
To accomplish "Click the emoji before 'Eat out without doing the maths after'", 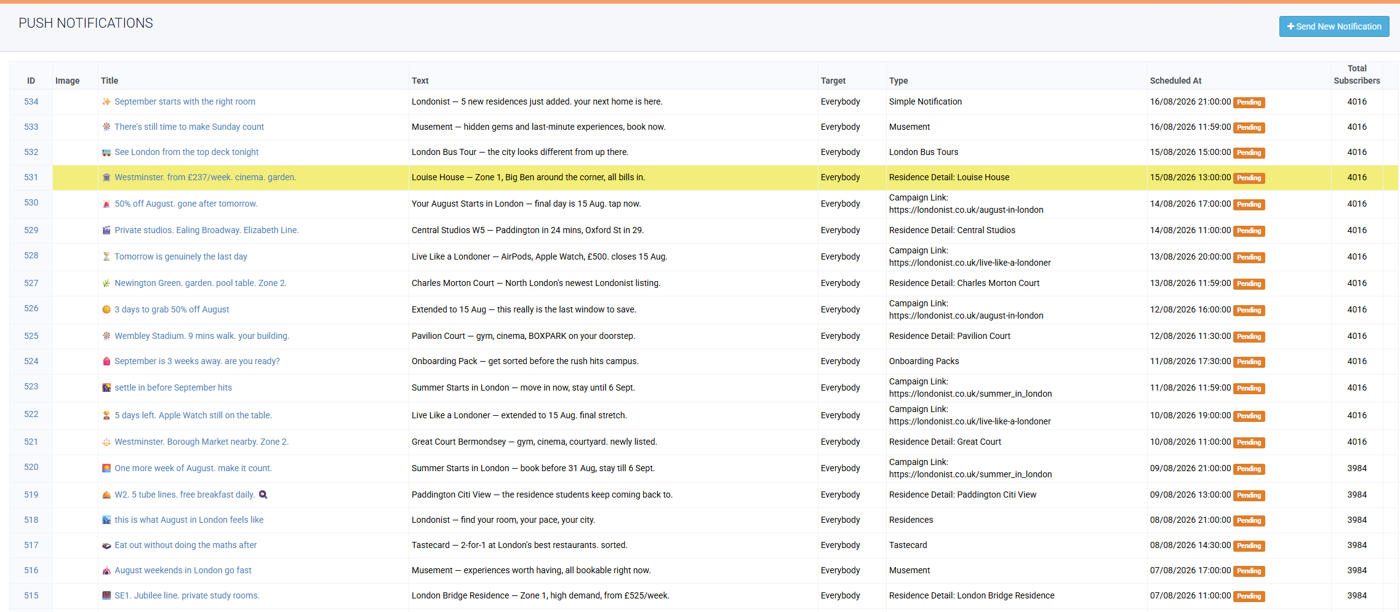I will click(106, 546).
